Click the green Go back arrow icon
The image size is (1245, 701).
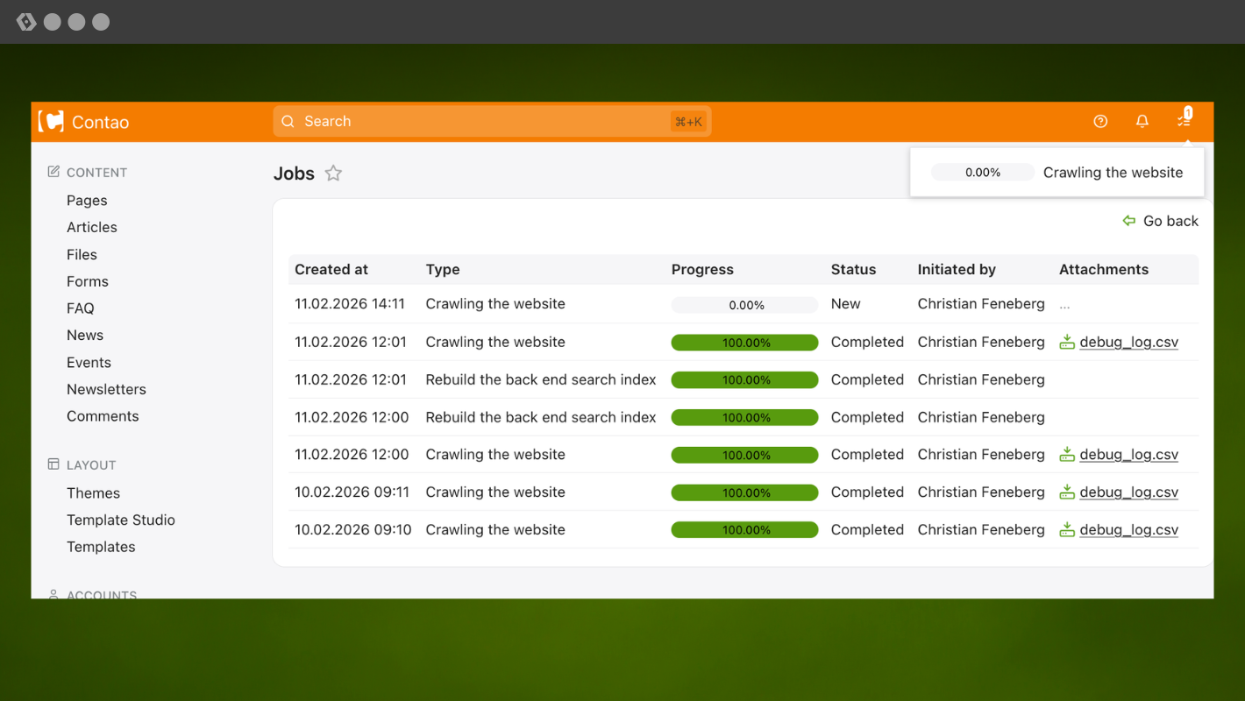1129,221
